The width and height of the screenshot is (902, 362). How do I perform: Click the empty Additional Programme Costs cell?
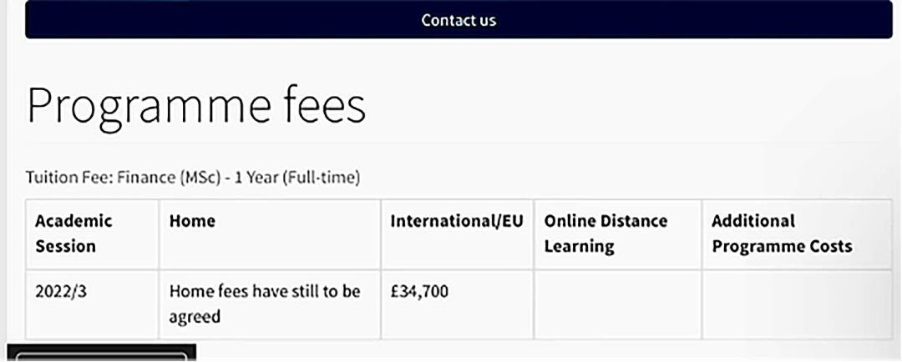click(x=798, y=304)
